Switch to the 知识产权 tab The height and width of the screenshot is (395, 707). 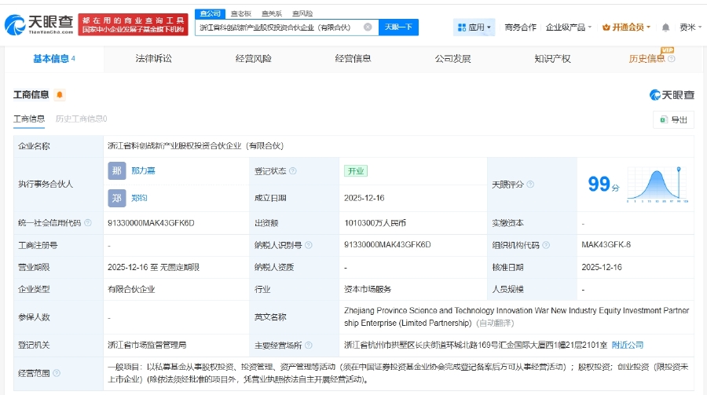[x=552, y=59]
